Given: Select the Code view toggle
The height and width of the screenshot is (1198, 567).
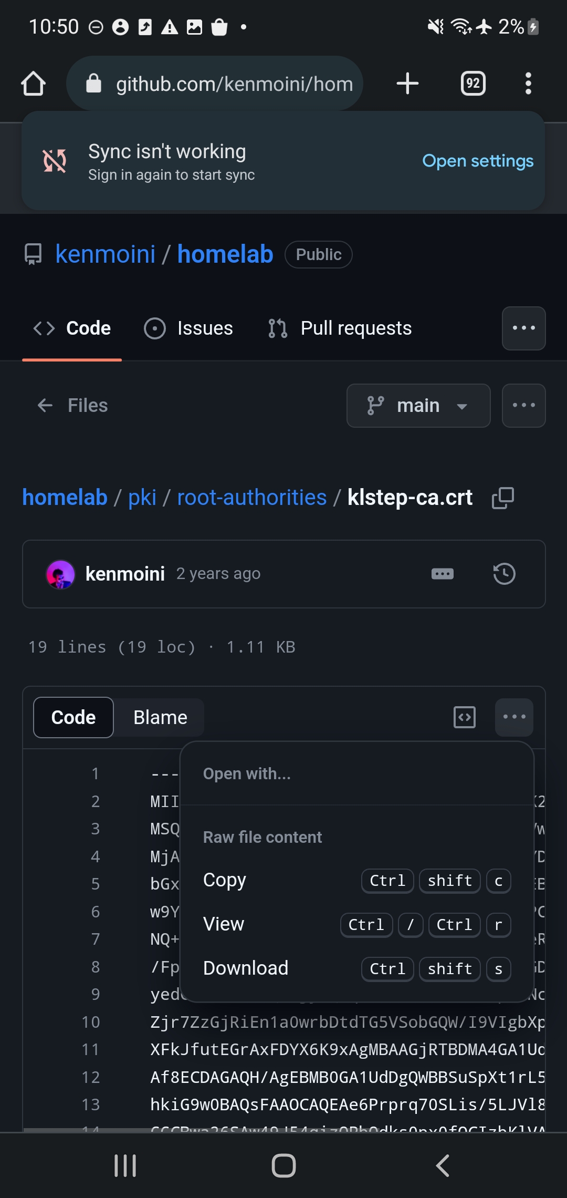Looking at the screenshot, I should (73, 718).
